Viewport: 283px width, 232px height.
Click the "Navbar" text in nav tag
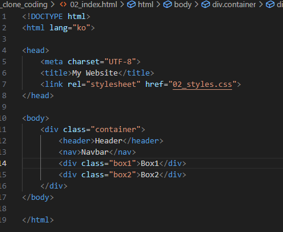95,152
